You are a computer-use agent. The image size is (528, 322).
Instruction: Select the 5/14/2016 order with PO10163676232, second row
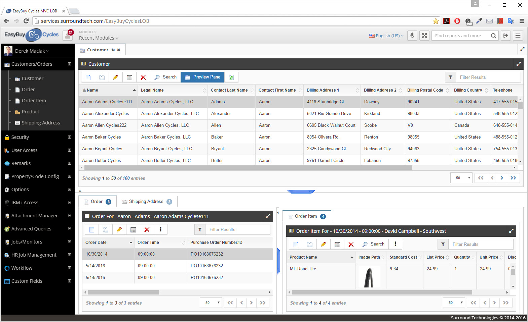[178, 266]
